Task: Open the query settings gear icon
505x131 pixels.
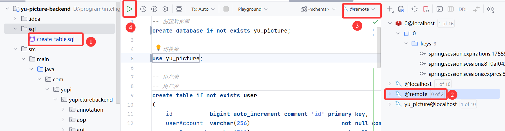Action: pyautogui.click(x=165, y=9)
